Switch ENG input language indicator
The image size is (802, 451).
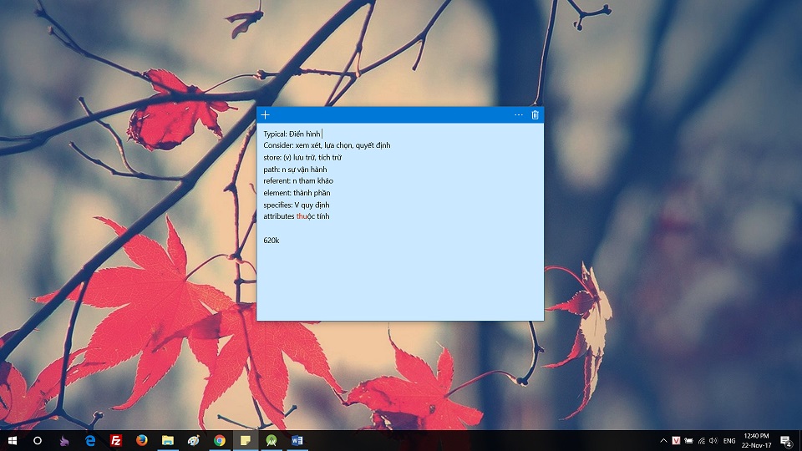729,440
